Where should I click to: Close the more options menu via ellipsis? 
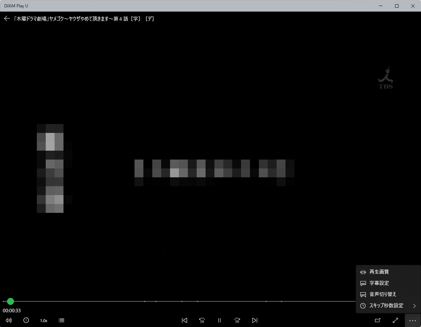point(412,320)
